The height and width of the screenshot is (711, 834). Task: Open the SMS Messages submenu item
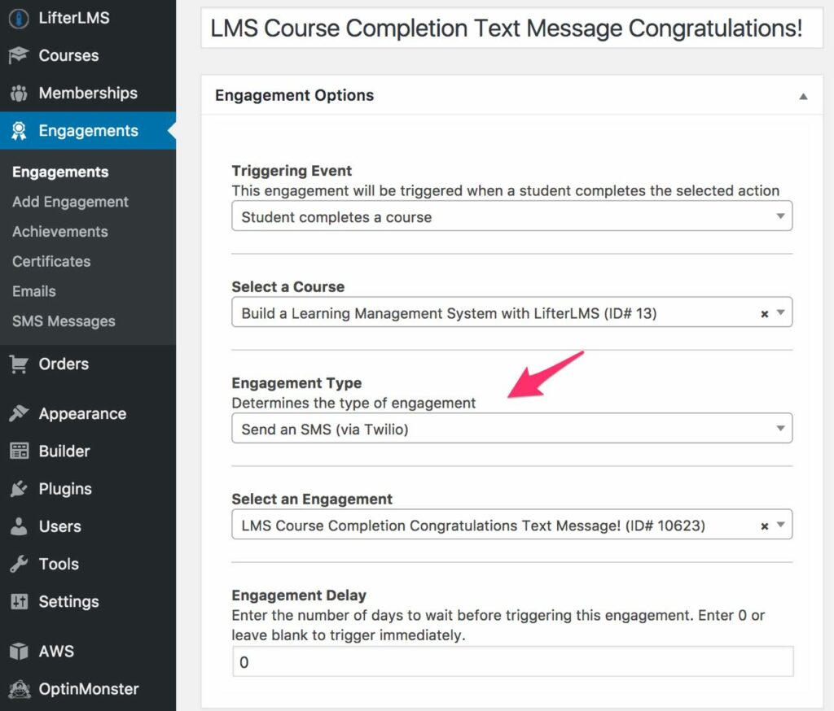(64, 321)
